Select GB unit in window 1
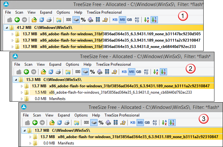The image size is (223, 147). coord(129,20)
